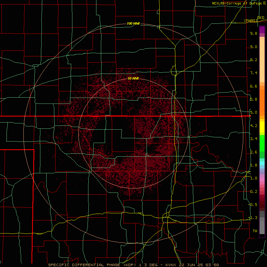This screenshot has height=267, width=267.
Task: Select the 1.8 scale value
Action: (x=254, y=165)
